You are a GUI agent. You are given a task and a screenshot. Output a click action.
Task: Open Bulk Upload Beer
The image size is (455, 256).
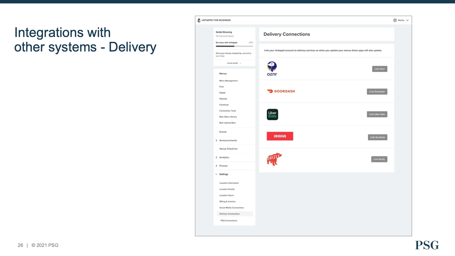click(227, 123)
